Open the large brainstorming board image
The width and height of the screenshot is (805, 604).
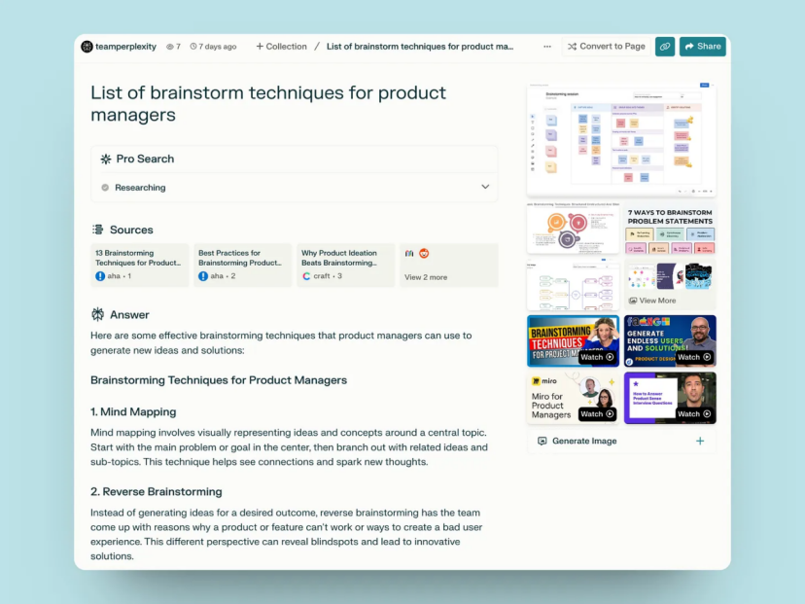point(621,140)
